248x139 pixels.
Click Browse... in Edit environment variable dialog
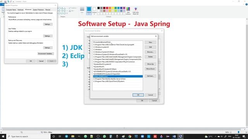(x=150, y=52)
